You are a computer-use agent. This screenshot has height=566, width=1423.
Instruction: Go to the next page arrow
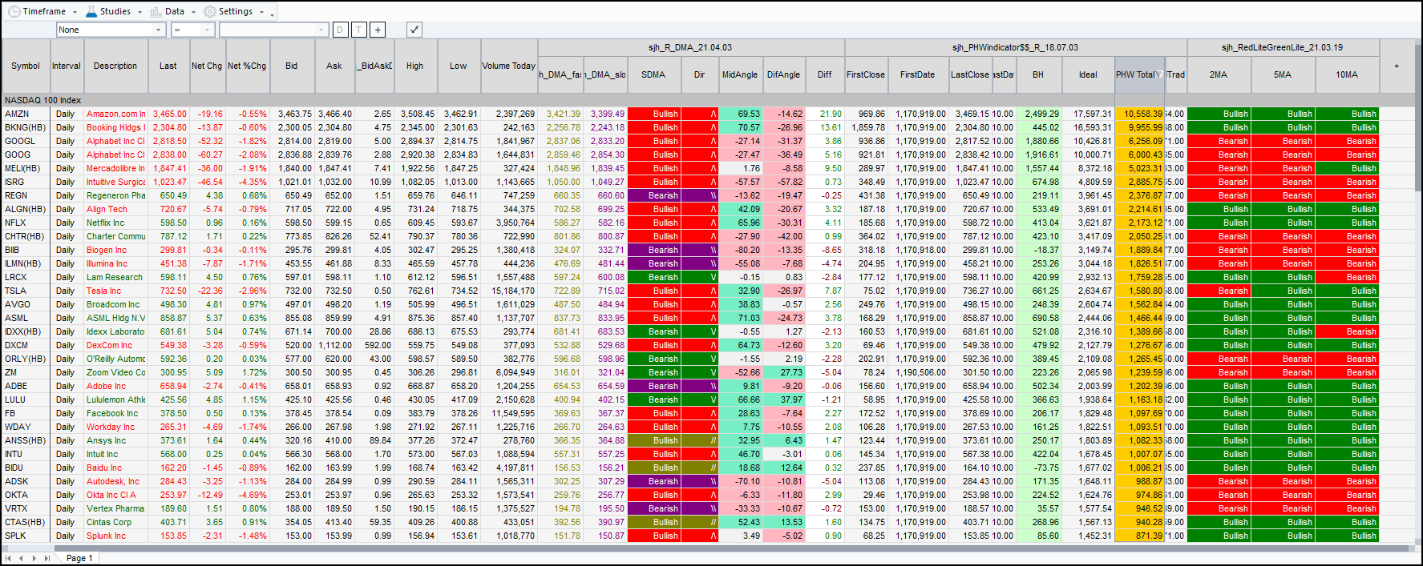click(x=34, y=558)
